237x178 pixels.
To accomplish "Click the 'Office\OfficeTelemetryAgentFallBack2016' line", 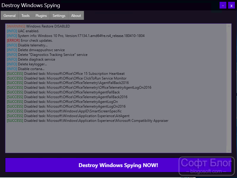I will tap(67, 97).
